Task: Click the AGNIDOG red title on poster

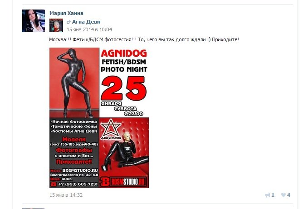Action: point(124,53)
